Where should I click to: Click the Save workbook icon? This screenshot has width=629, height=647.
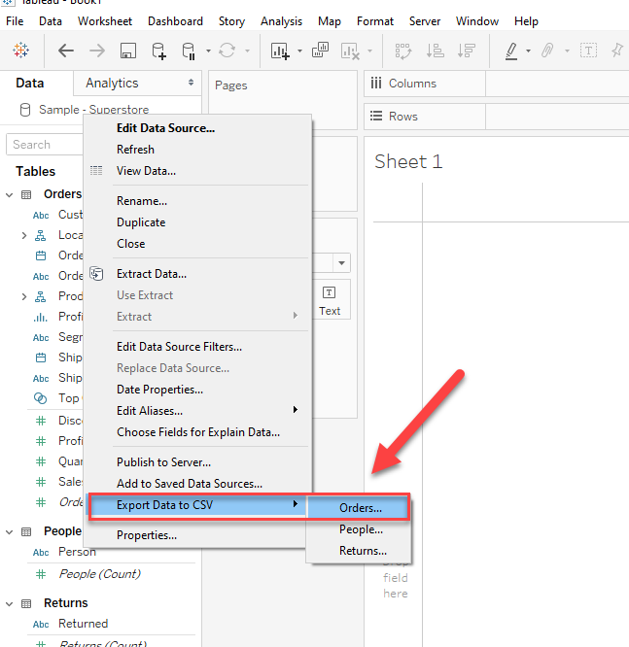[x=128, y=51]
